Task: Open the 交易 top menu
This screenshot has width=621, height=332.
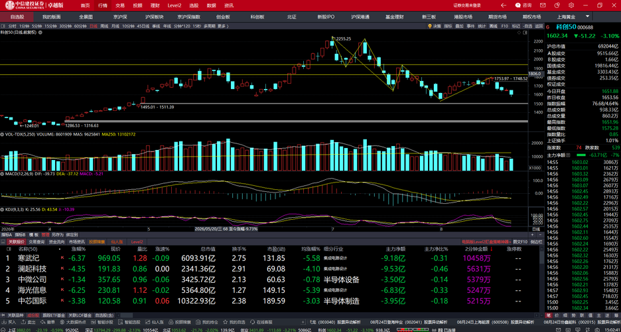Action: click(x=120, y=5)
